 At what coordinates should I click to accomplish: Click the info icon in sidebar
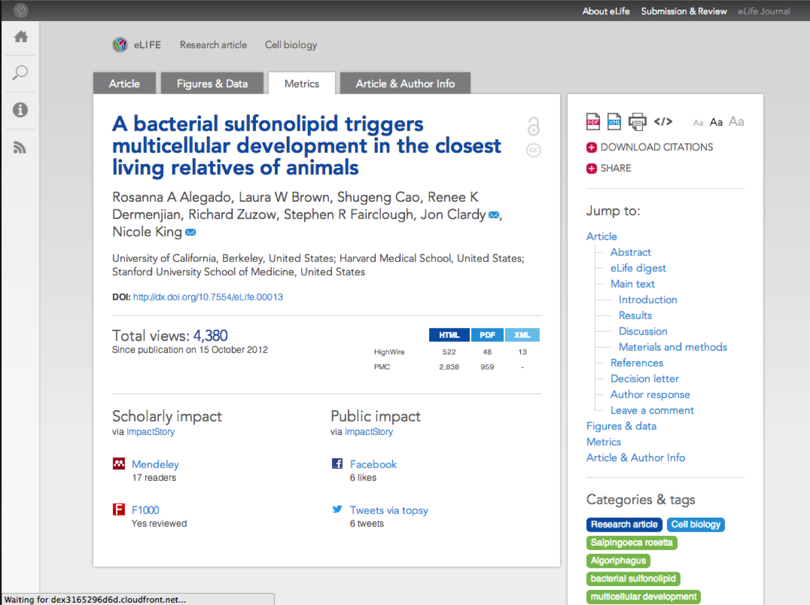click(x=21, y=110)
